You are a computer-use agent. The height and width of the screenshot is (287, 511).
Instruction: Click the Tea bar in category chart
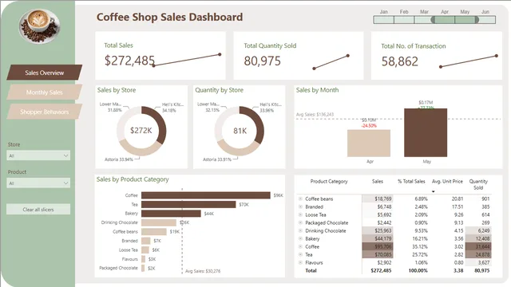pyautogui.click(x=188, y=204)
